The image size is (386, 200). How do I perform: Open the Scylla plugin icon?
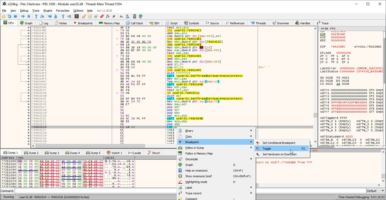point(77,16)
